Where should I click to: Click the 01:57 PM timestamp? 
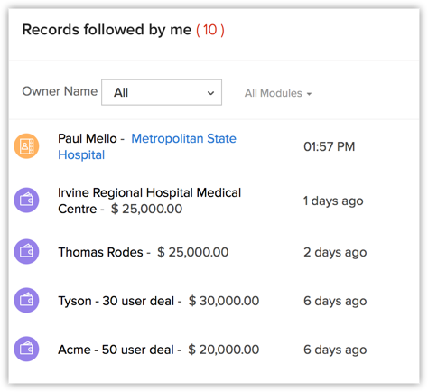[x=330, y=146]
